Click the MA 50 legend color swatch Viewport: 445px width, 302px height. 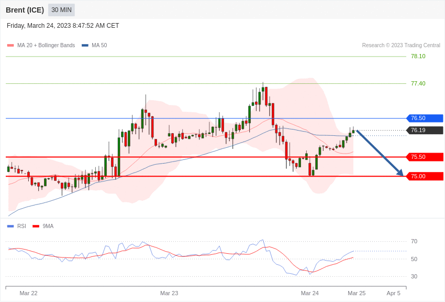tap(85, 45)
